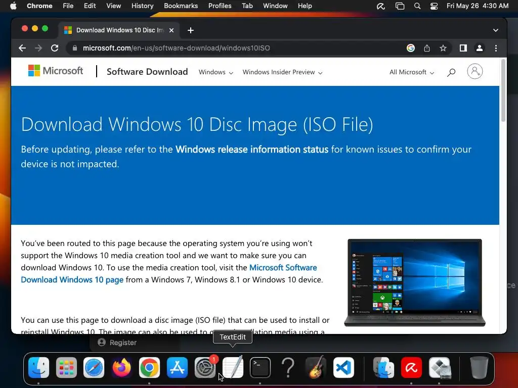Expand the Windows dropdown menu
Image resolution: width=518 pixels, height=388 pixels.
215,72
